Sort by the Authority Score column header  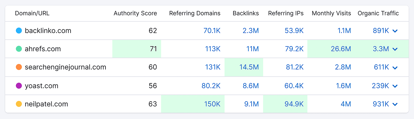[x=135, y=13]
